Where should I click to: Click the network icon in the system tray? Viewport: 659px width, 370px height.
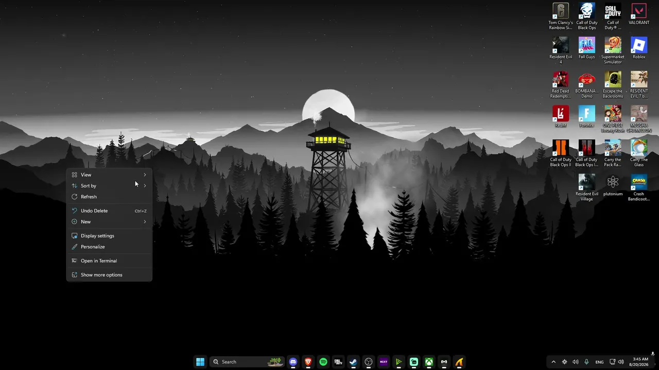click(612, 362)
